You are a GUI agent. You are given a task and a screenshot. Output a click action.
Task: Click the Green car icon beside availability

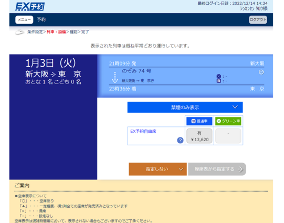(218, 77)
